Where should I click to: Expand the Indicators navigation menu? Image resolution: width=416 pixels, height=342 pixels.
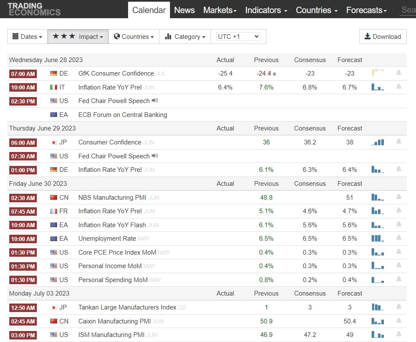pos(266,10)
